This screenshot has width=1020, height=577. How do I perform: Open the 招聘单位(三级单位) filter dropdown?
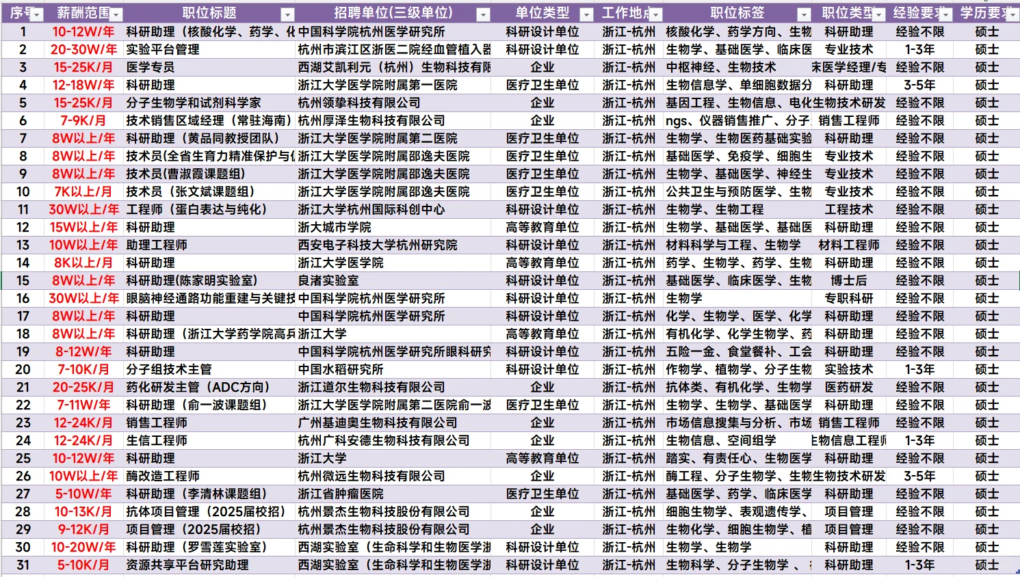click(x=483, y=14)
